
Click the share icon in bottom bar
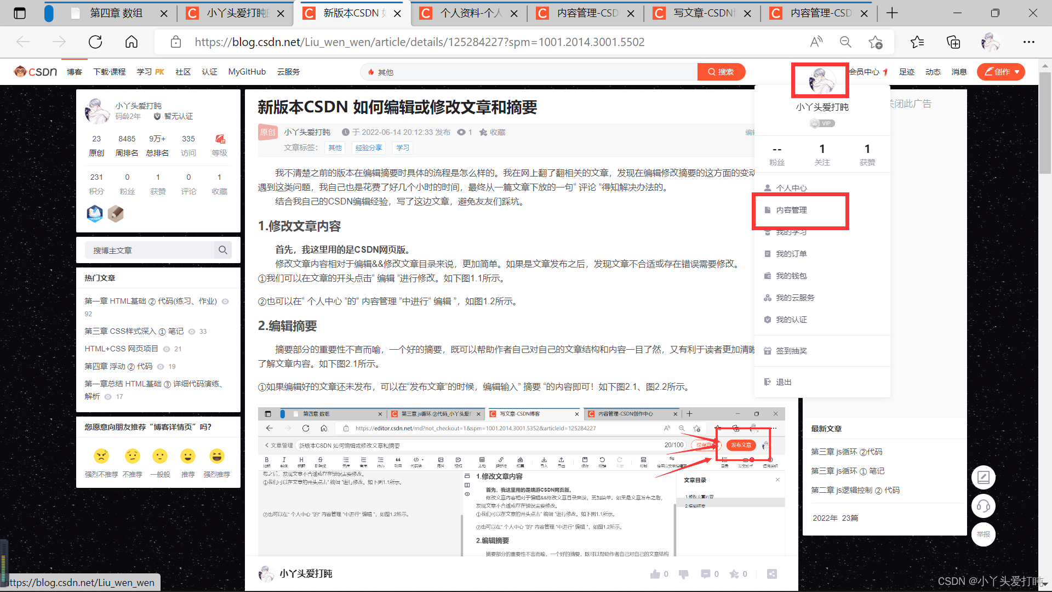771,574
